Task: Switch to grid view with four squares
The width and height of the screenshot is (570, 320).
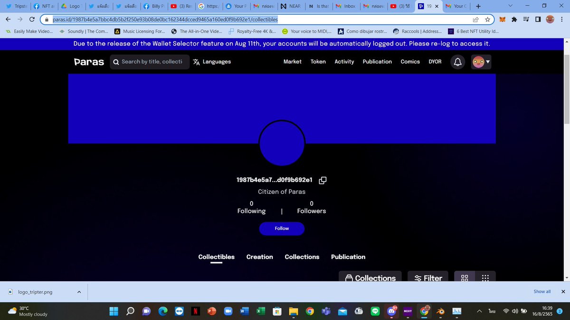Action: point(465,278)
